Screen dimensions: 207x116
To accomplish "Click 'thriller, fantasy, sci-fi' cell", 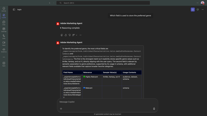I will (x=112, y=80).
